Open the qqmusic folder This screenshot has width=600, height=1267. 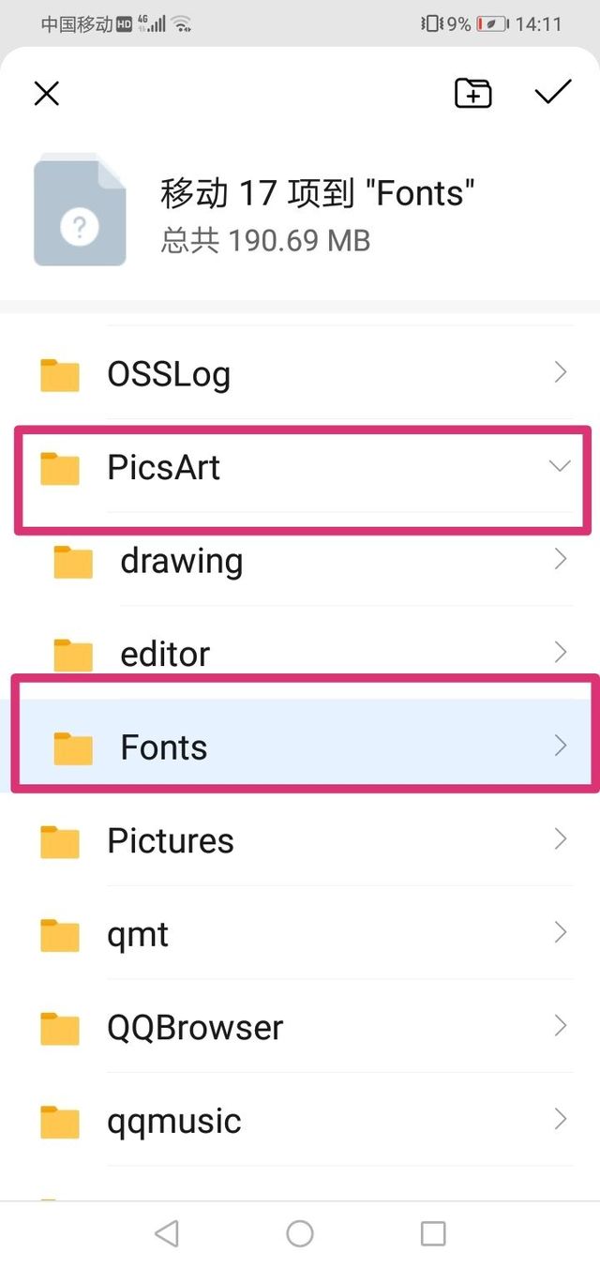[174, 1121]
